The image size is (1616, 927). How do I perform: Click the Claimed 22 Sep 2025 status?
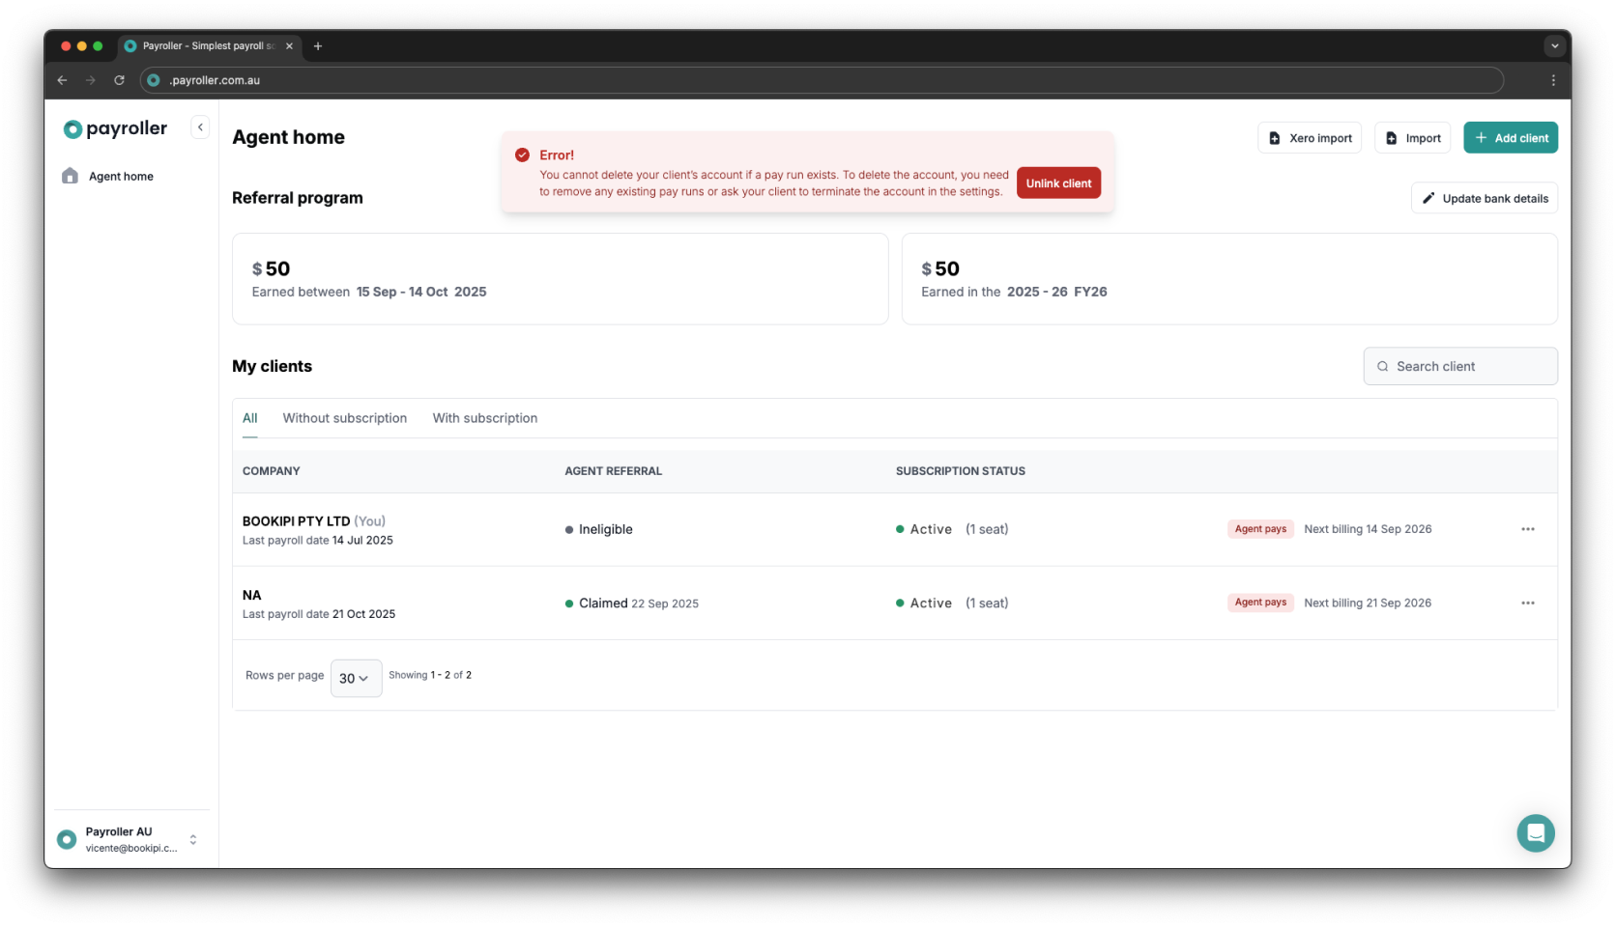click(632, 603)
